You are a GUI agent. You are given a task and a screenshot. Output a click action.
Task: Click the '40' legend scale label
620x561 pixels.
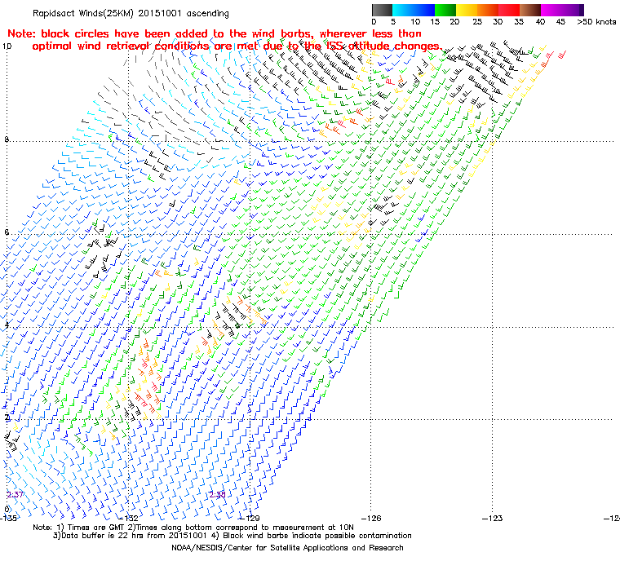pos(541,22)
